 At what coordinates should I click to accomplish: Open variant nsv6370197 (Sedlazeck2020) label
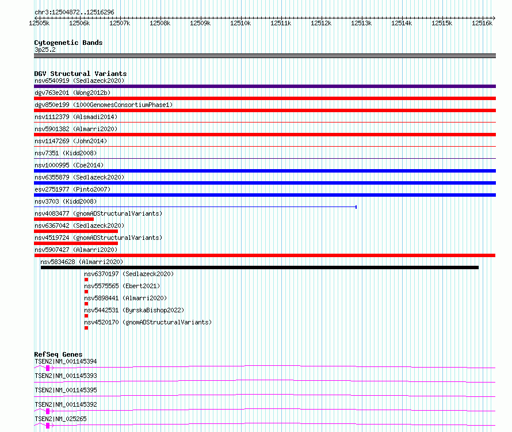tap(129, 274)
